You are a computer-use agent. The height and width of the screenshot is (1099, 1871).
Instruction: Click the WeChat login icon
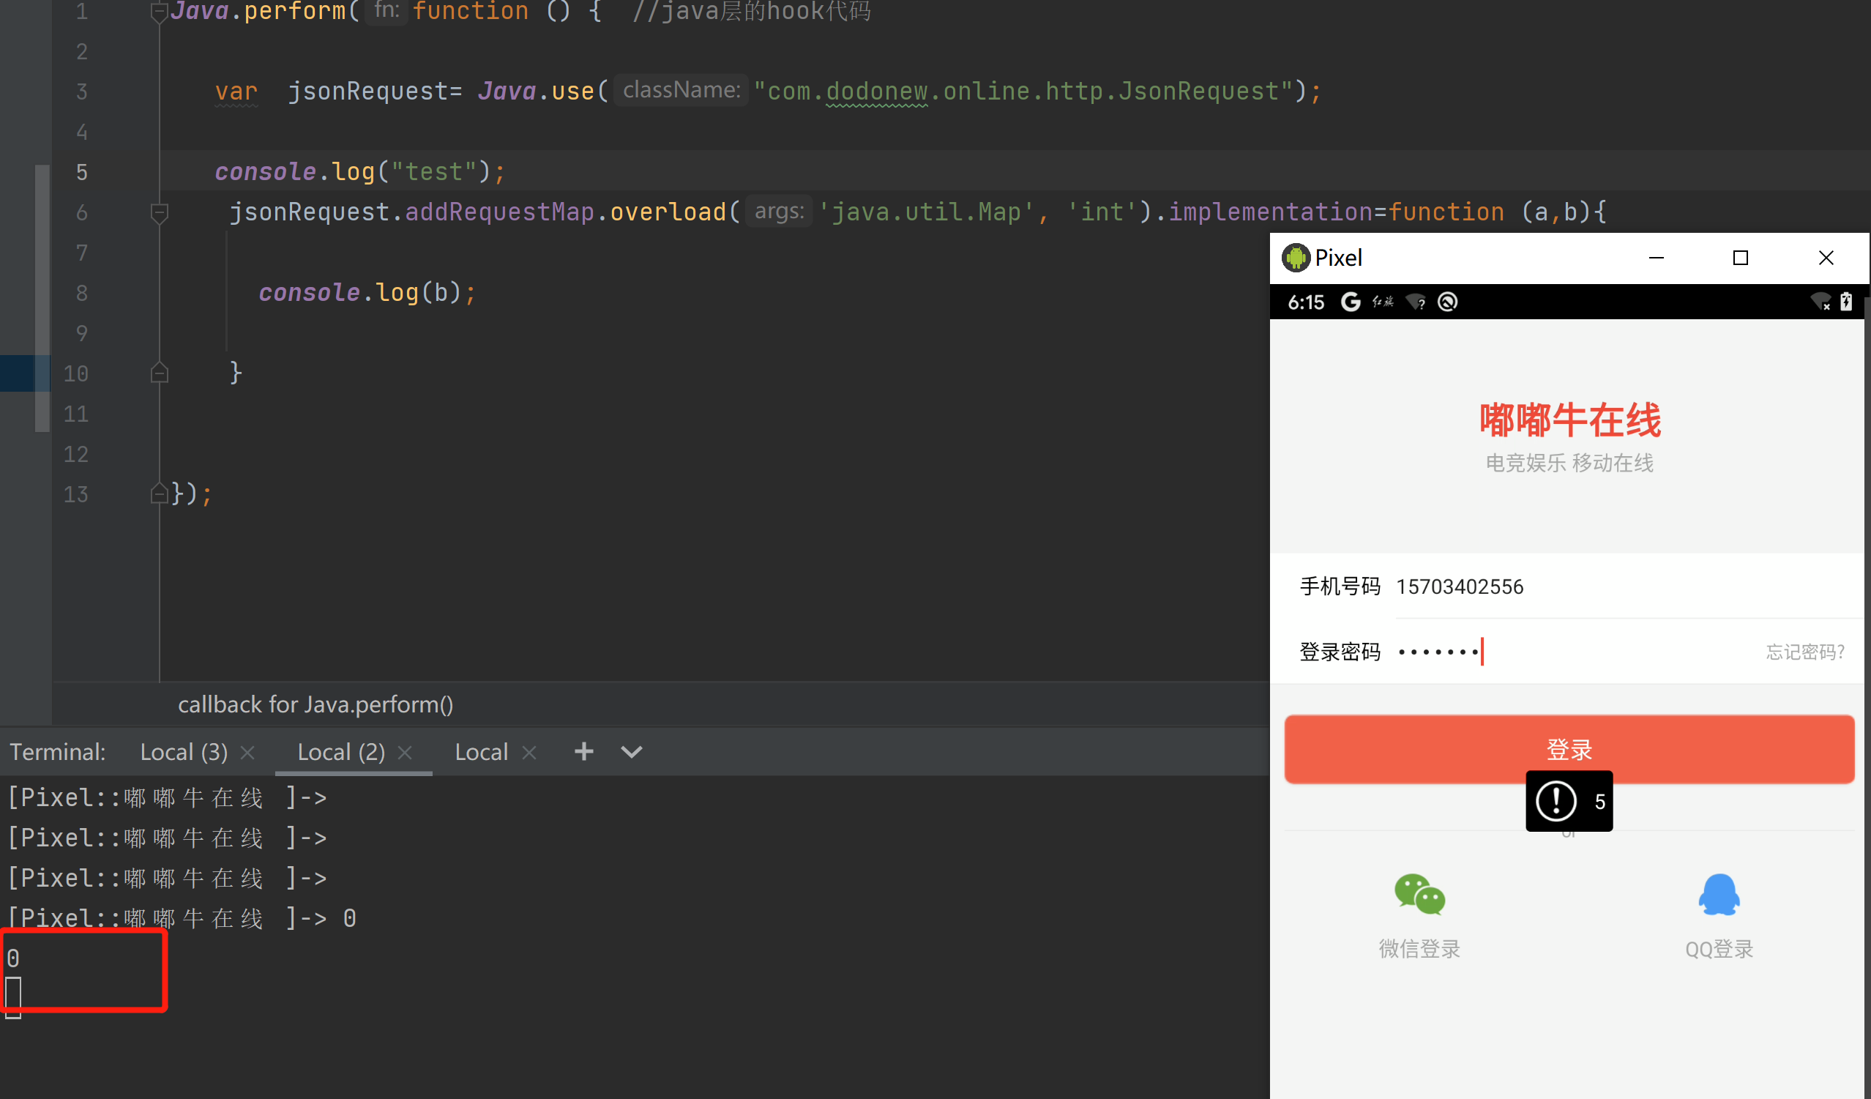1419,893
